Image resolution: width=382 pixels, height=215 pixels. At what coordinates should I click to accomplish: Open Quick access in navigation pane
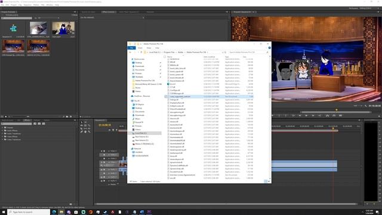[139, 59]
